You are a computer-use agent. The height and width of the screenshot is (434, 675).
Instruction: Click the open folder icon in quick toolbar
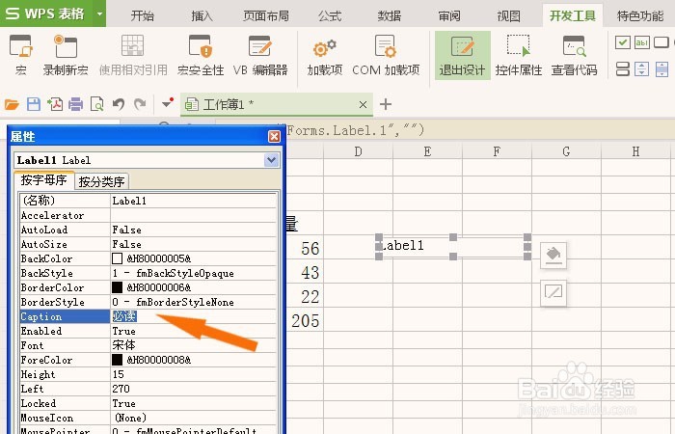[12, 104]
